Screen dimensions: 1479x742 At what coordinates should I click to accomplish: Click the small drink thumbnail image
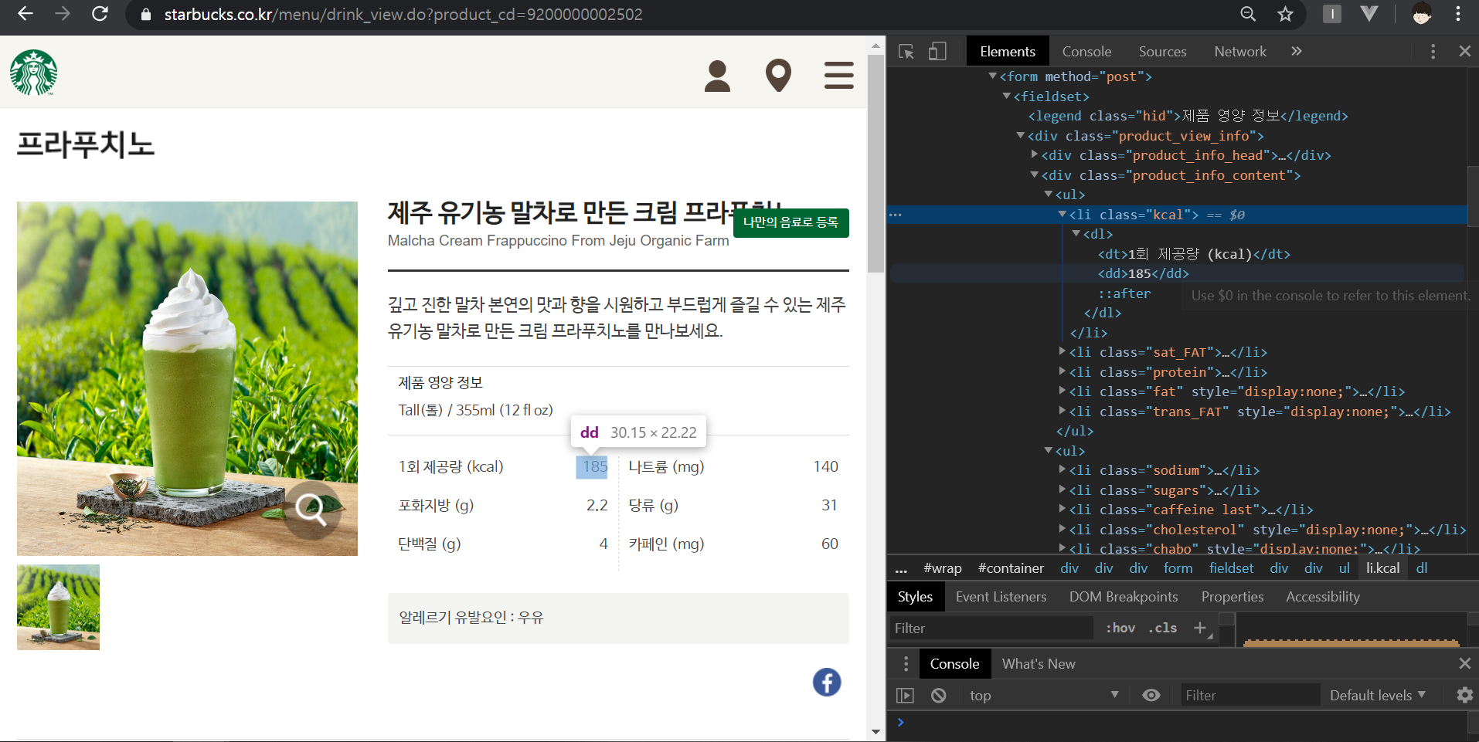[59, 608]
